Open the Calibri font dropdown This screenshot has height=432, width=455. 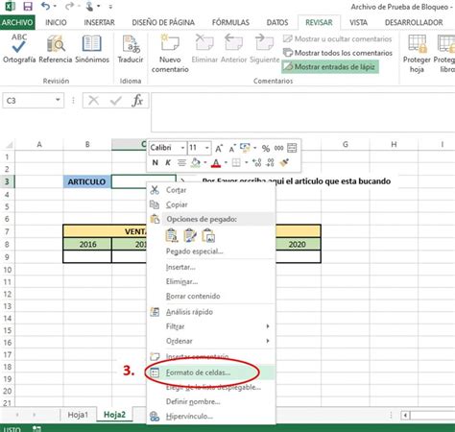click(x=182, y=148)
